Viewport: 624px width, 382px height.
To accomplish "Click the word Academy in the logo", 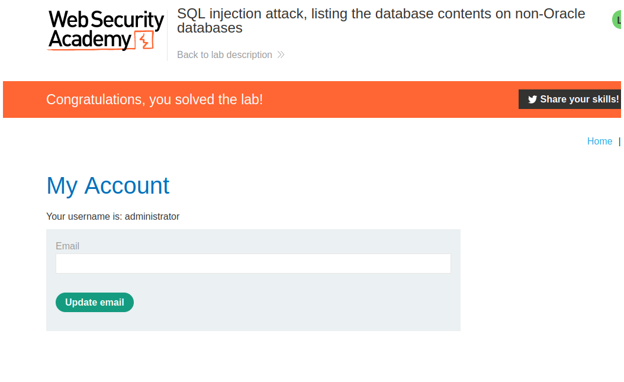I will (x=90, y=40).
